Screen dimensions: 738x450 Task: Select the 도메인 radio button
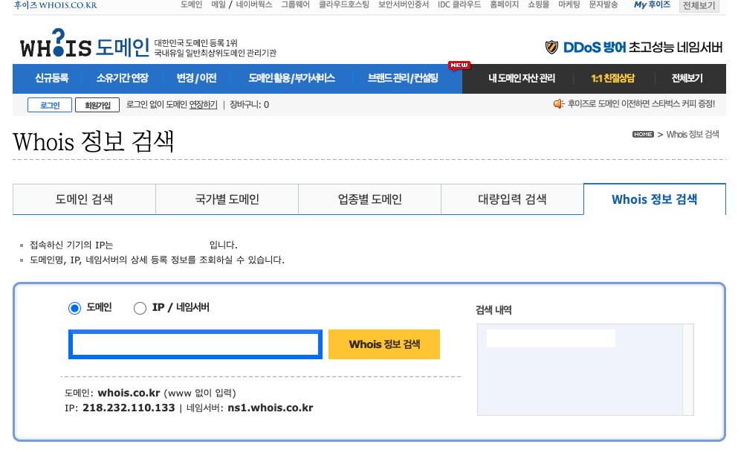pos(74,308)
